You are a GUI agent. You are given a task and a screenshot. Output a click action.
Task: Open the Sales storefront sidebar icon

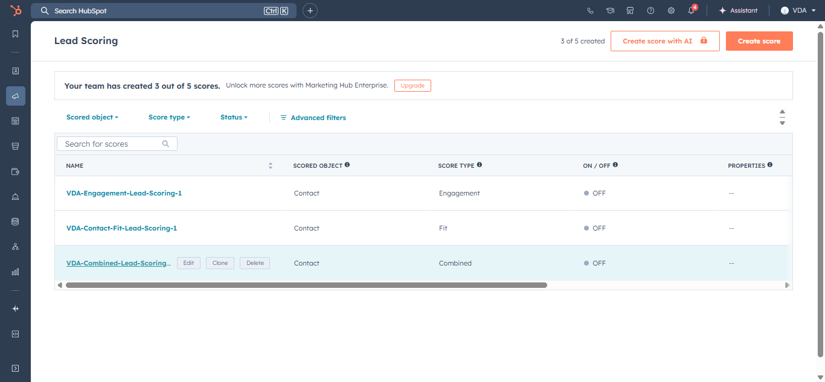(16, 146)
